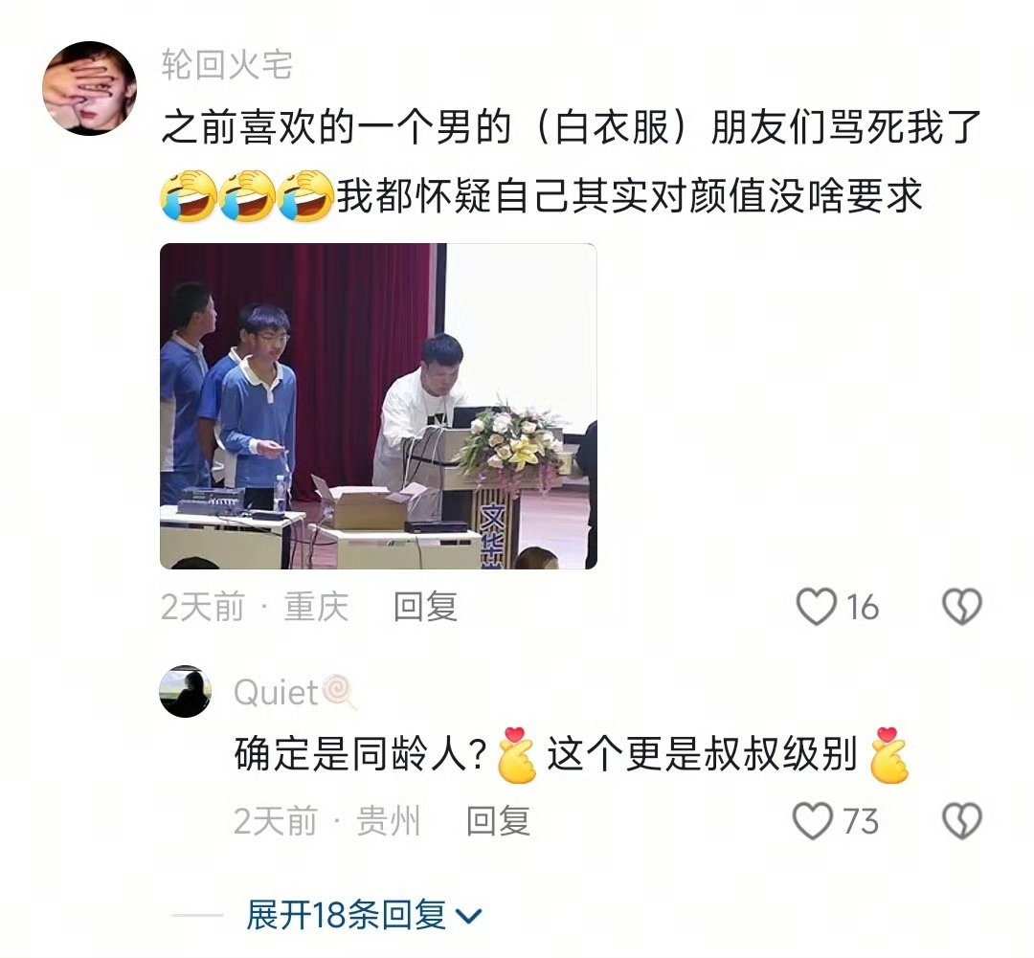Like Quiet's reply with heart icon
Image resolution: width=1034 pixels, height=958 pixels.
coord(813,821)
